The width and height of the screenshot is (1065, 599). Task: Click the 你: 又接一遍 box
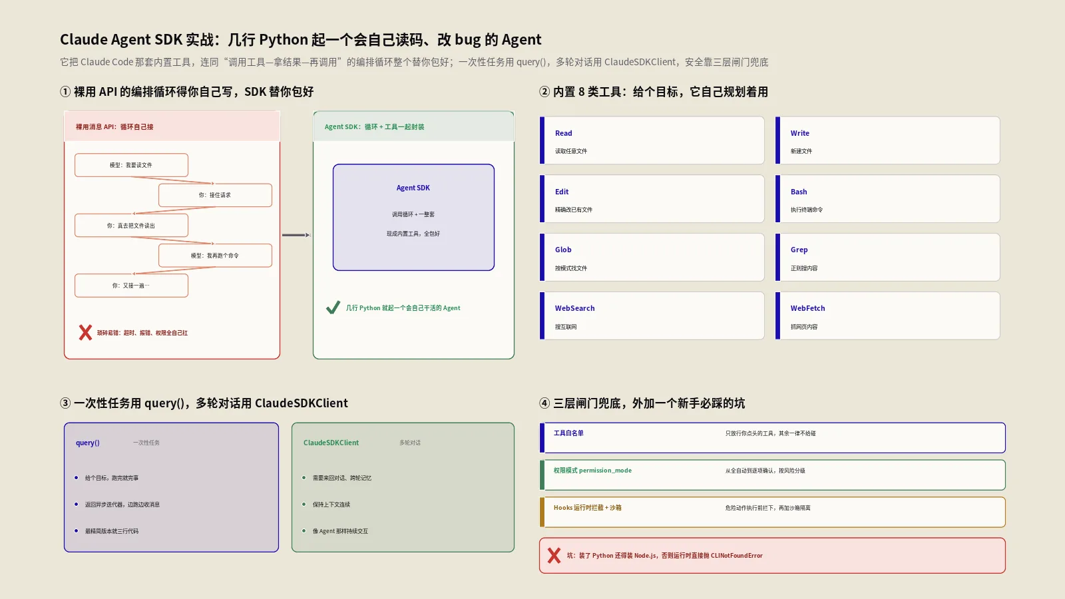(x=131, y=286)
